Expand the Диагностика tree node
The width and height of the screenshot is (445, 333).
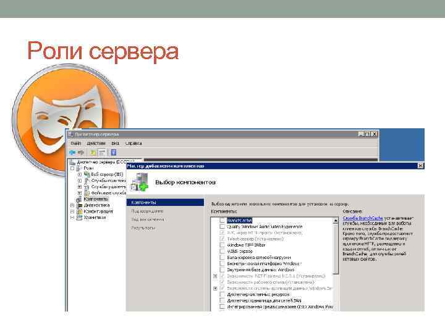click(x=72, y=205)
